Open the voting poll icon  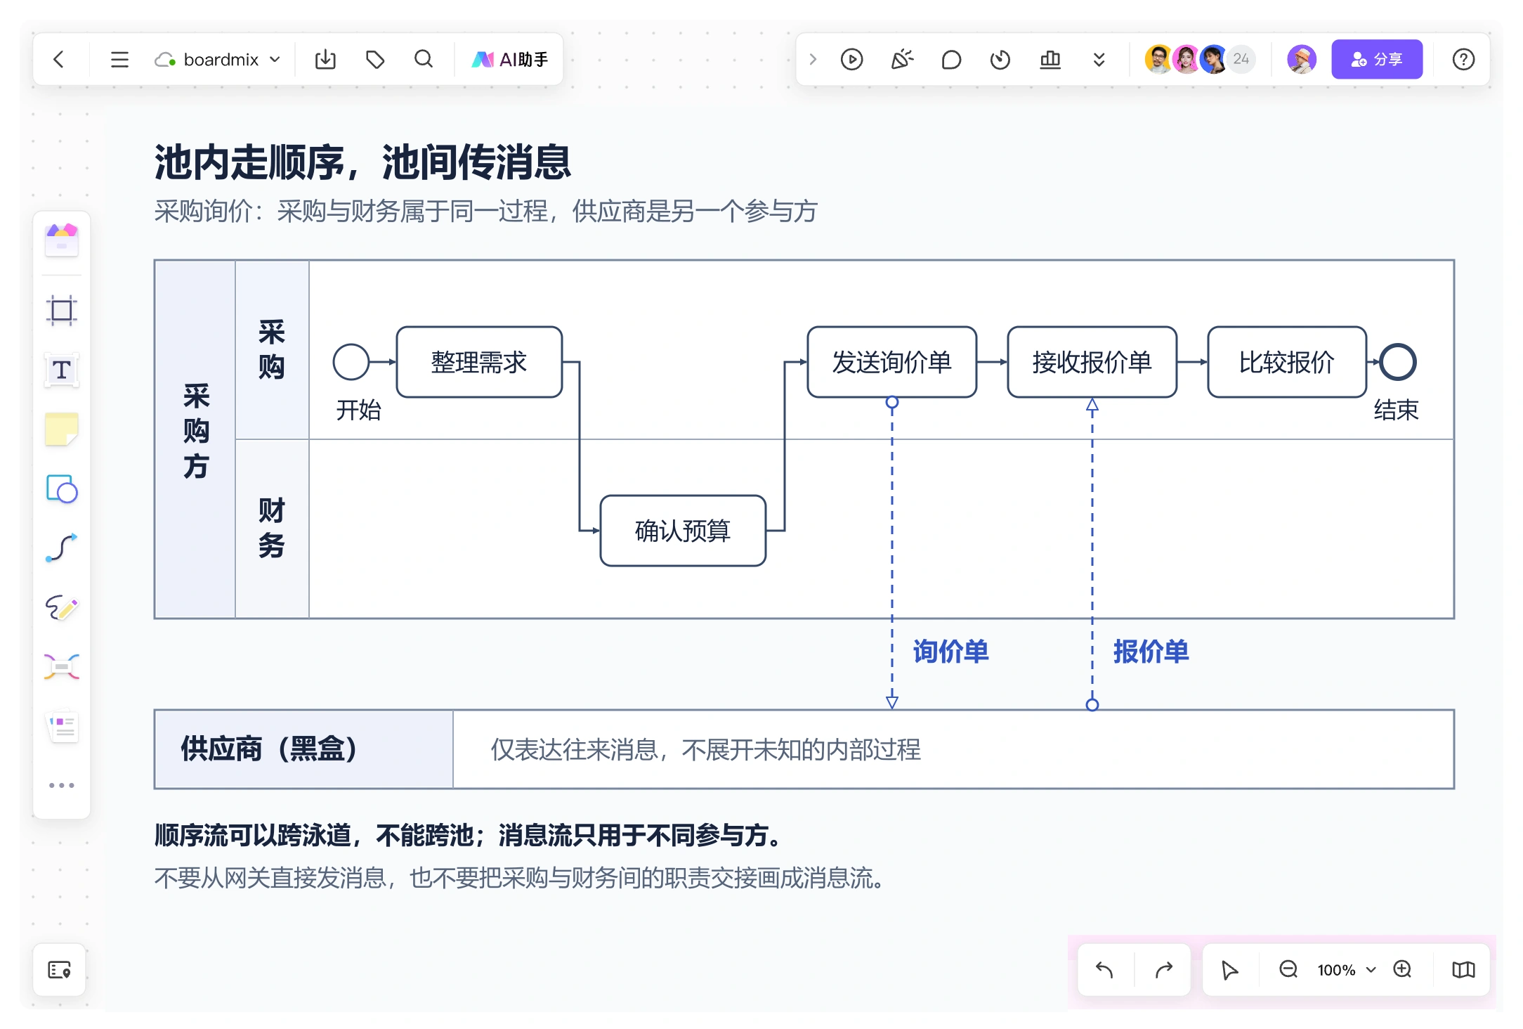(1050, 60)
